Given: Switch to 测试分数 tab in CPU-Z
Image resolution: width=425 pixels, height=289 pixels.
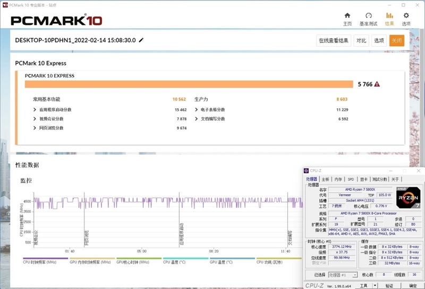Looking at the screenshot, I should pos(379,179).
